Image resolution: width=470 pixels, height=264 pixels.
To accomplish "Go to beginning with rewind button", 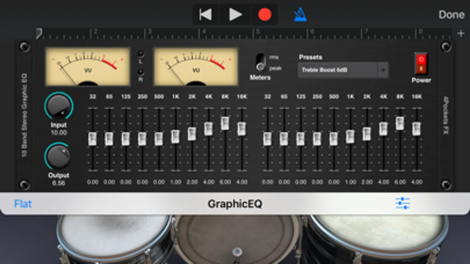I will point(205,14).
